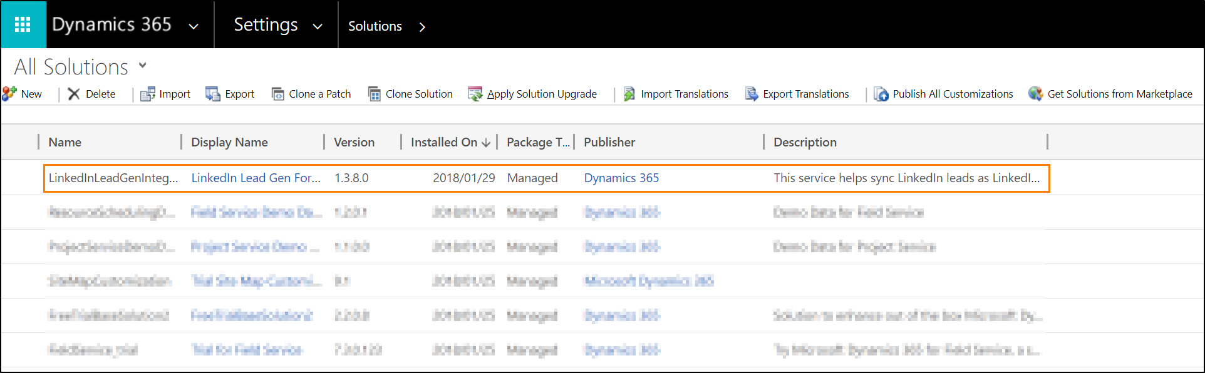Sort by the Description column header
This screenshot has height=373, width=1205.
pyautogui.click(x=805, y=142)
